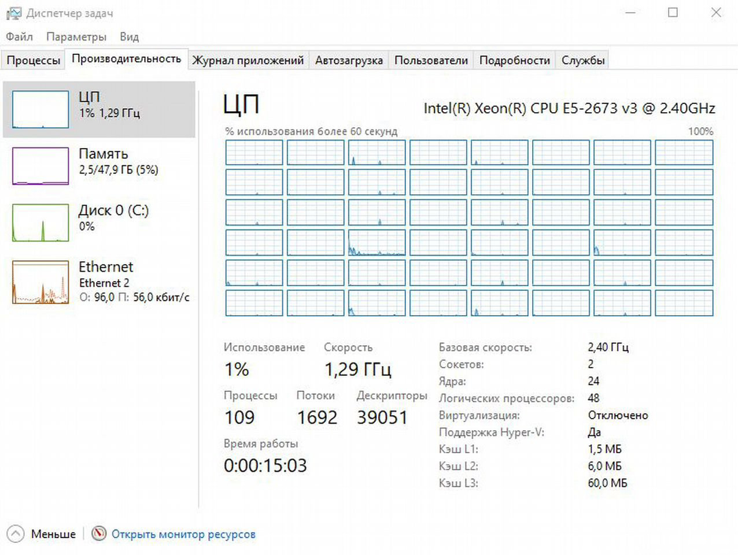The height and width of the screenshot is (555, 738).
Task: Select the Память performance item
Action: pos(99,166)
